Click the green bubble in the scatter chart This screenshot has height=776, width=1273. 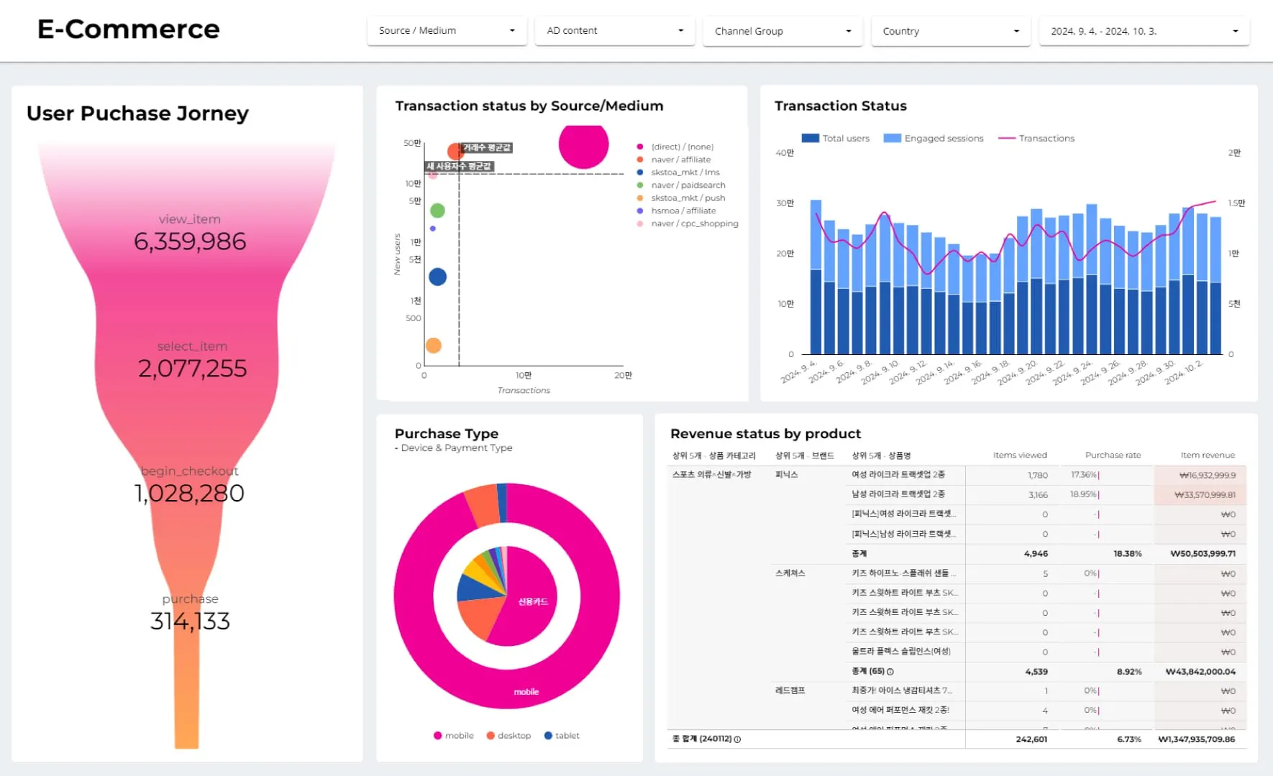pos(437,211)
